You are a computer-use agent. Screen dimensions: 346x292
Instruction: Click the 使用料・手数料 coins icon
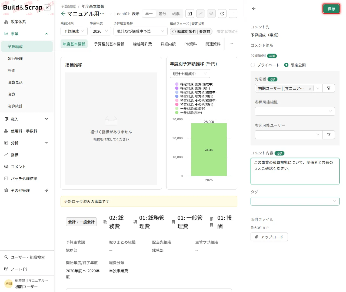coord(6,131)
